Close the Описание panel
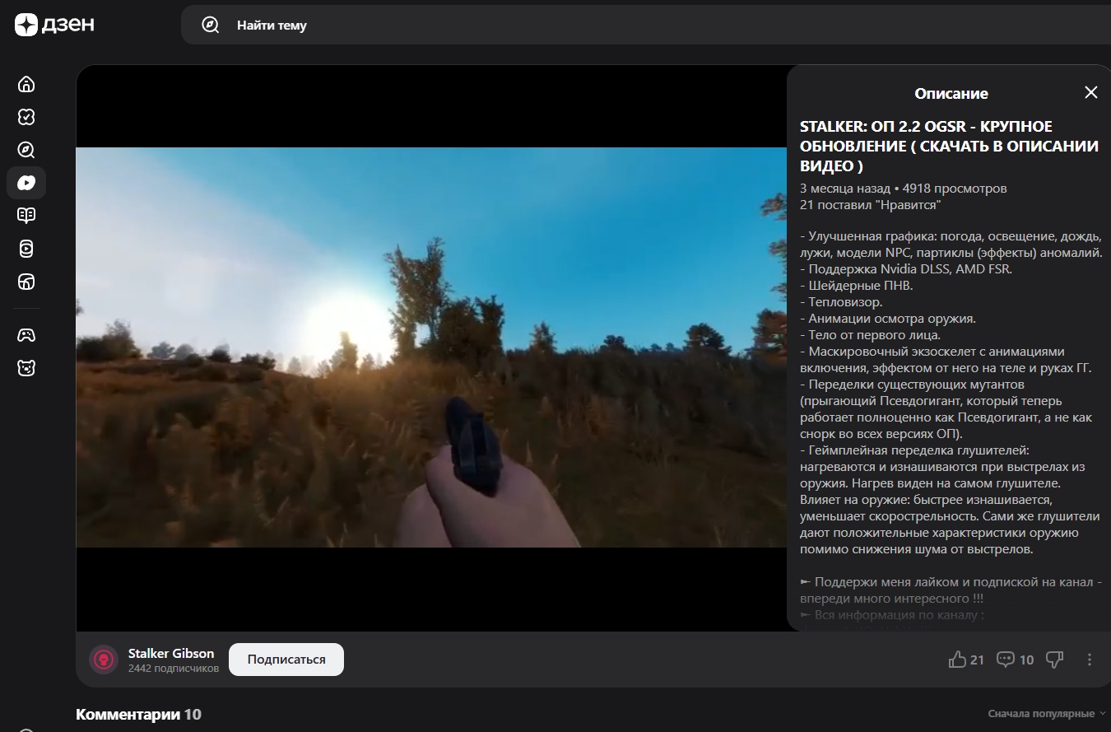Screen dimensions: 1111x732 pos(1091,92)
